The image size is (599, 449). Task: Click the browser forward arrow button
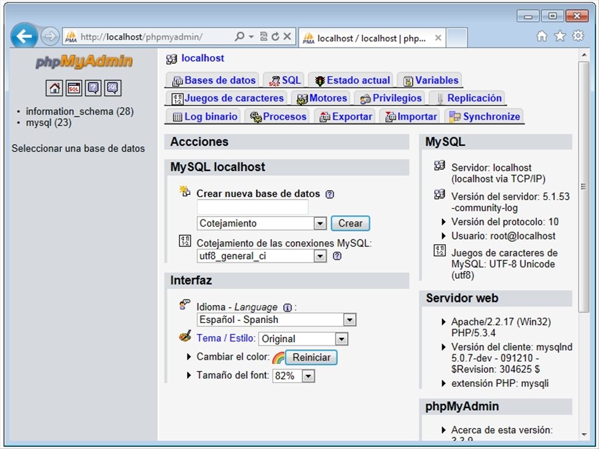coord(50,37)
